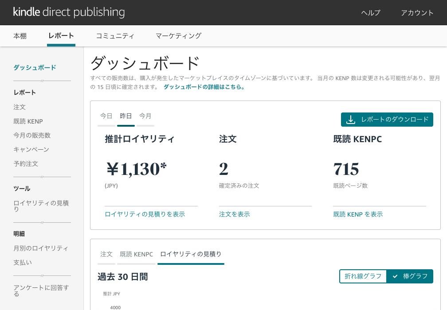Select the ロイヤリティの見積り chart tab
This screenshot has height=310, width=447.
(191, 254)
